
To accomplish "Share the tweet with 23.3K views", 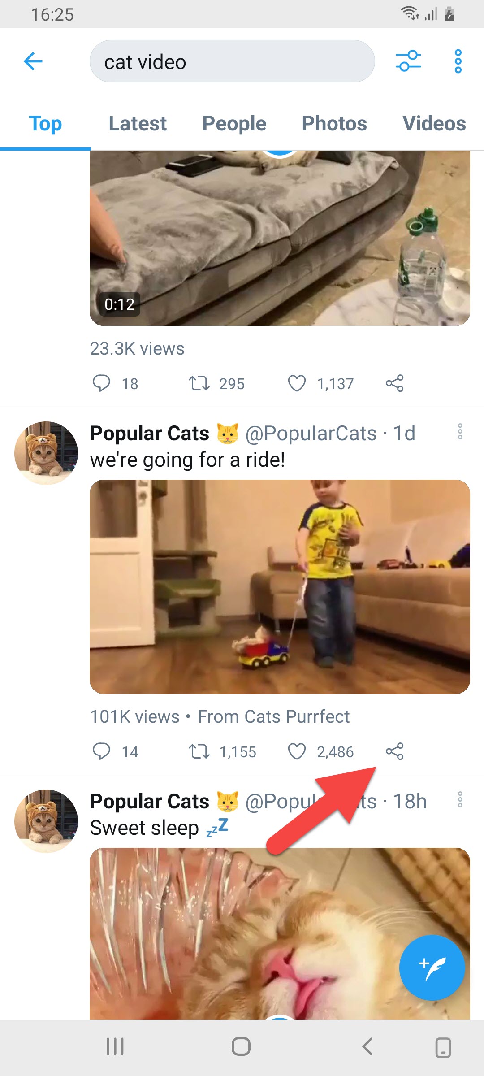I will (395, 383).
